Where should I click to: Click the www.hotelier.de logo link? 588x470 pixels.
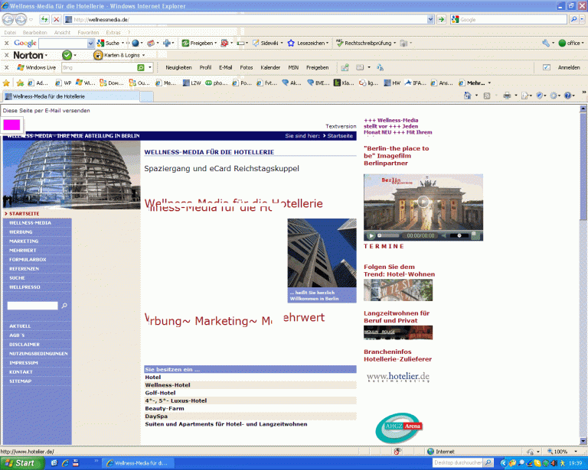(397, 377)
